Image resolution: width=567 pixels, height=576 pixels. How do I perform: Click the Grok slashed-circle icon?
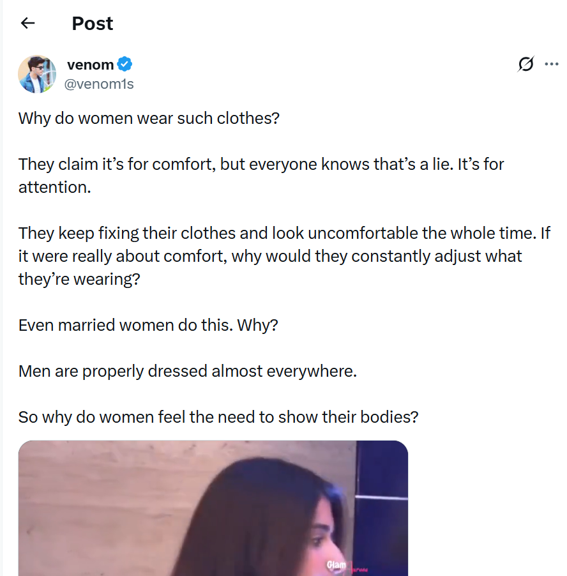[526, 64]
